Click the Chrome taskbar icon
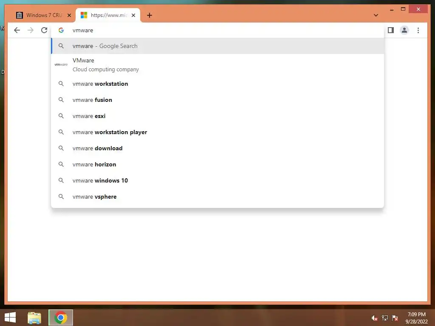The width and height of the screenshot is (435, 326). (61, 318)
